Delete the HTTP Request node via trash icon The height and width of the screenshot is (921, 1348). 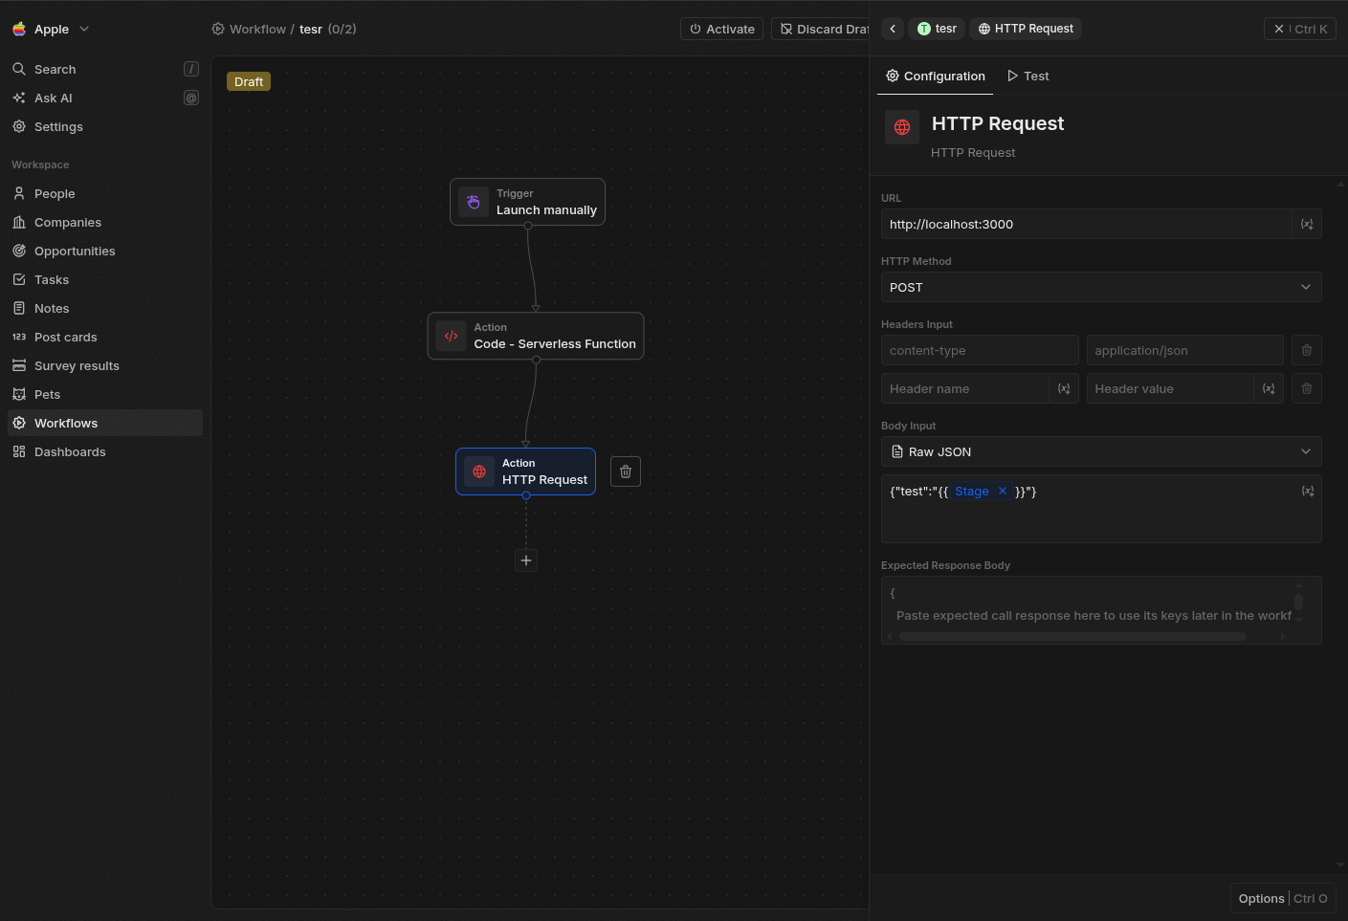tap(626, 471)
